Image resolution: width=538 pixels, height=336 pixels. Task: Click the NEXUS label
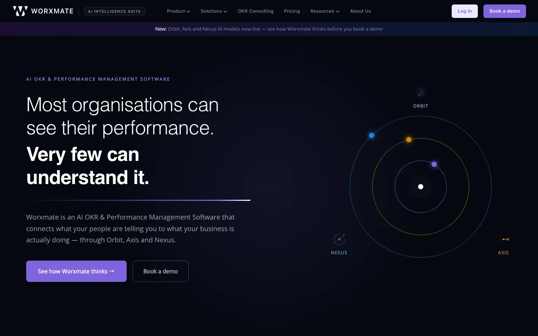[x=339, y=253]
